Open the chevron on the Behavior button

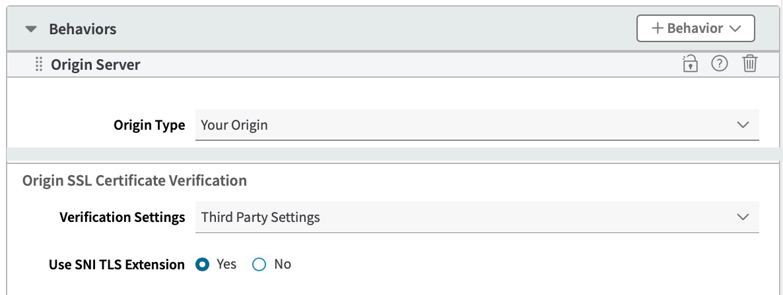pyautogui.click(x=736, y=29)
